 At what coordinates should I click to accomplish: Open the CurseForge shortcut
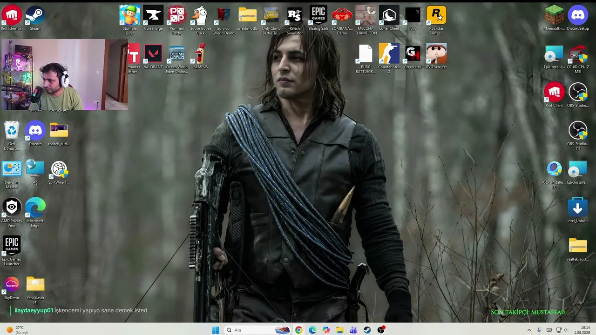(153, 18)
